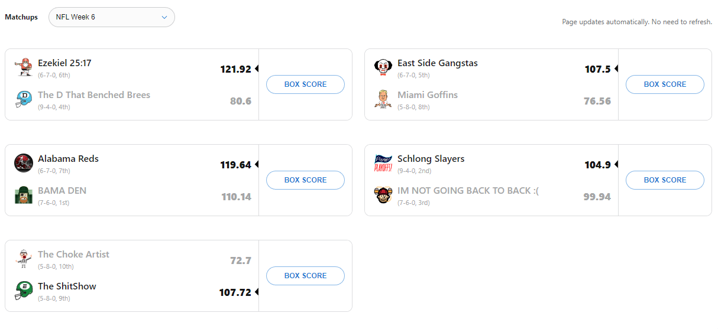Open The ShitShow team name link
This screenshot has width=718, height=329.
pyautogui.click(x=67, y=286)
